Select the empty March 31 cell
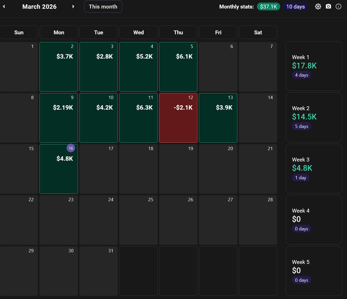The height and width of the screenshot is (299, 347). coord(99,271)
